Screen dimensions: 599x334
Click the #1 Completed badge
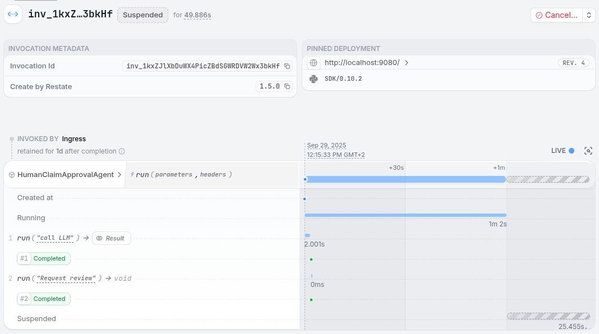pyautogui.click(x=44, y=258)
